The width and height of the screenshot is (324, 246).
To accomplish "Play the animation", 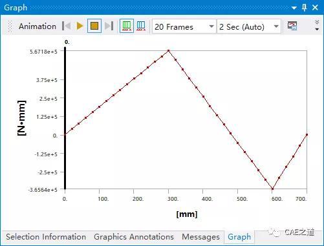I will click(x=80, y=26).
